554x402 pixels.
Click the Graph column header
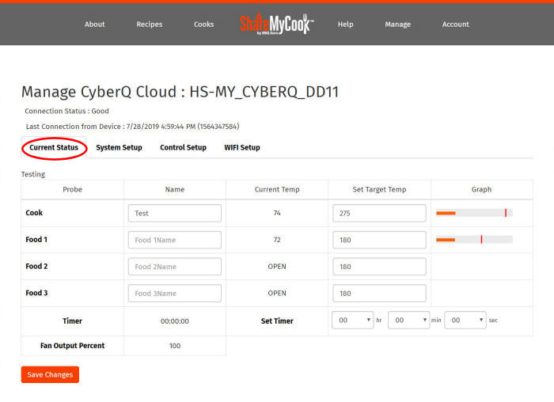click(481, 189)
